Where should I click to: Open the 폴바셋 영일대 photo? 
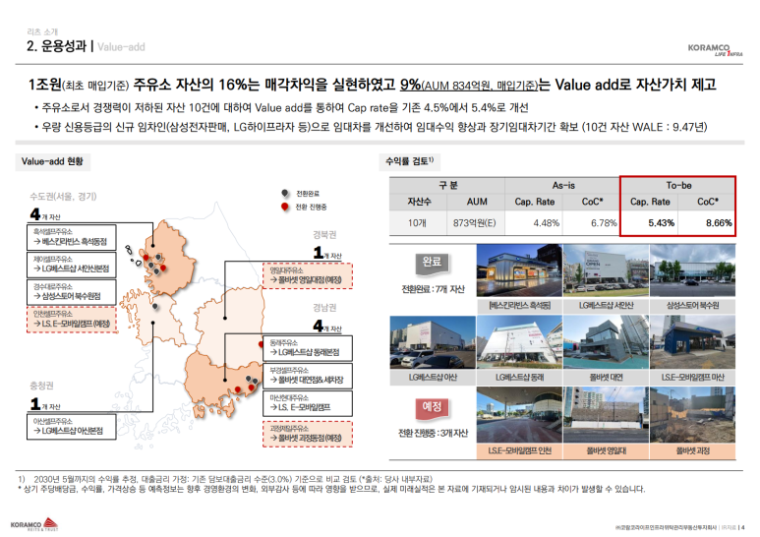606,415
